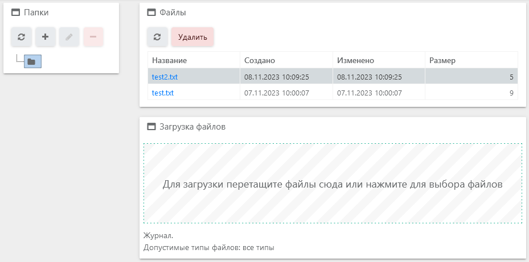
Task: Sort files by Размер column header
Action: point(442,60)
